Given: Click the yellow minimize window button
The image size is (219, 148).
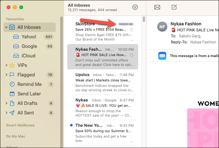Looking at the screenshot, I should point(15,7).
